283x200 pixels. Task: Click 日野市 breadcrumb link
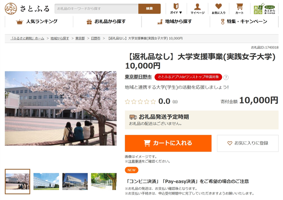point(96,38)
